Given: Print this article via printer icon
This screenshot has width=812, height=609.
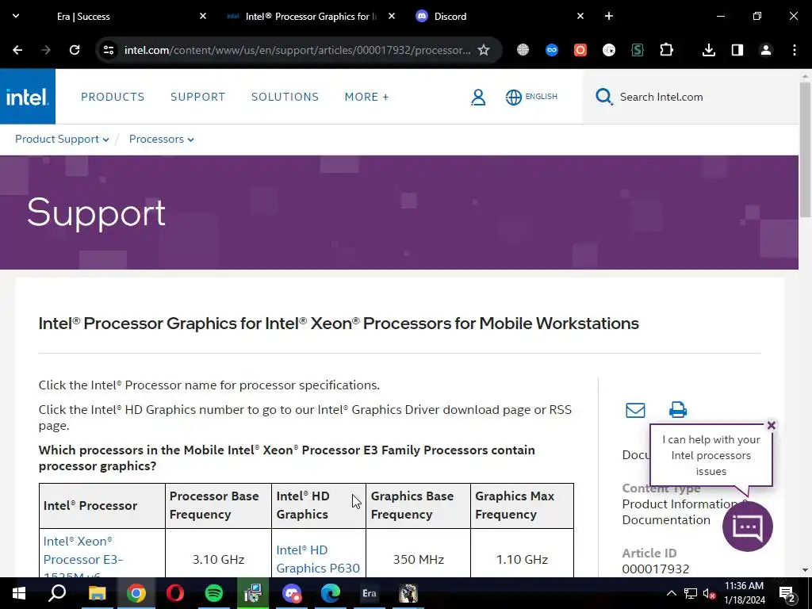Looking at the screenshot, I should 678,410.
